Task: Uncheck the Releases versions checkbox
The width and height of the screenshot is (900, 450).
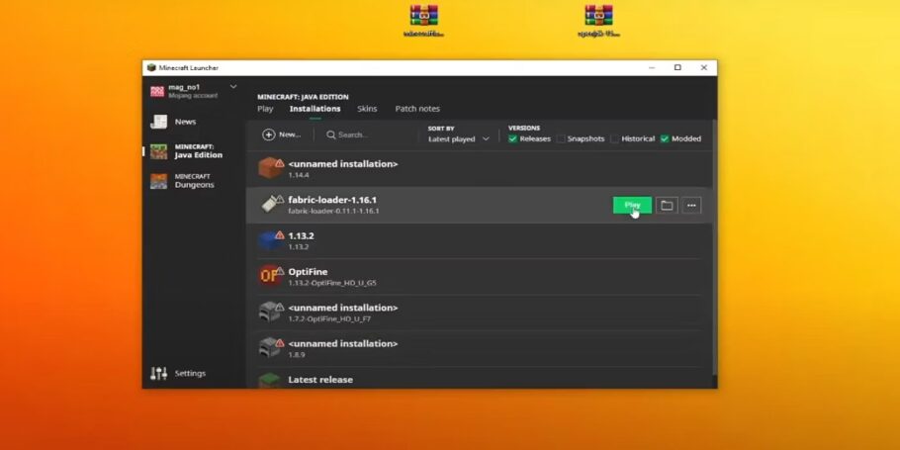Action: click(x=512, y=138)
